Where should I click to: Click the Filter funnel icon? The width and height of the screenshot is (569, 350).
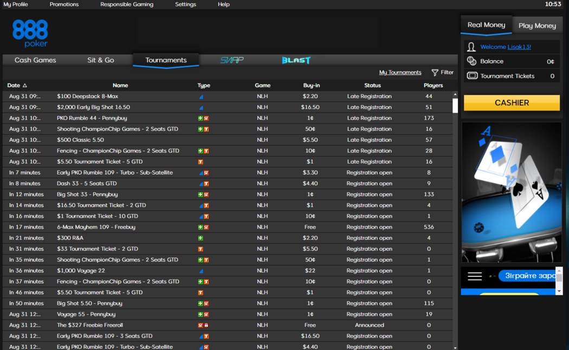click(435, 73)
